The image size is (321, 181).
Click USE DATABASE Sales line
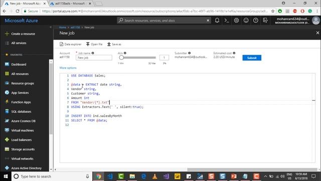point(88,75)
